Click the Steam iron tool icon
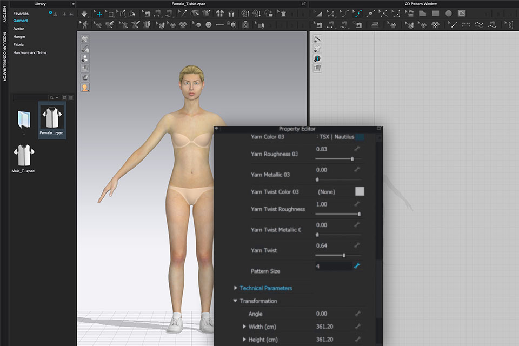 [375, 25]
